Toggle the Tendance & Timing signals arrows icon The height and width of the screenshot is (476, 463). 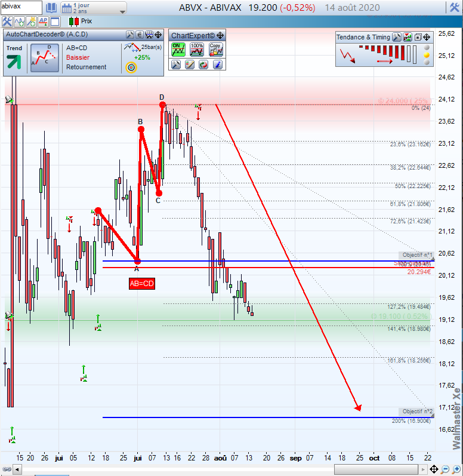(x=408, y=37)
